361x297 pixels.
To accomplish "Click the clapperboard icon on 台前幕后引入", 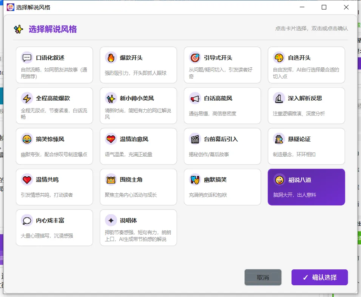I will 195,139.
